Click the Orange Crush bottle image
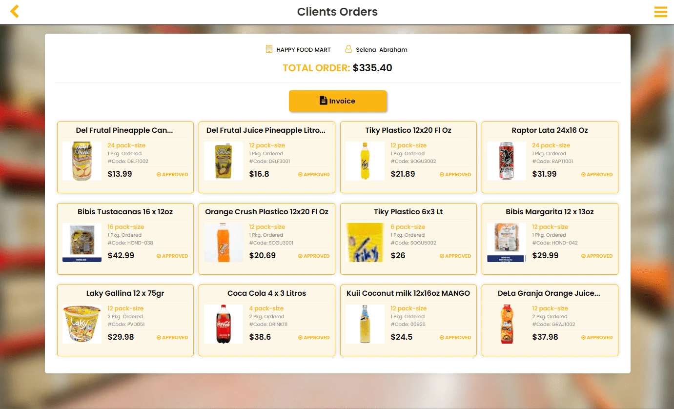674x409 pixels. coord(224,243)
